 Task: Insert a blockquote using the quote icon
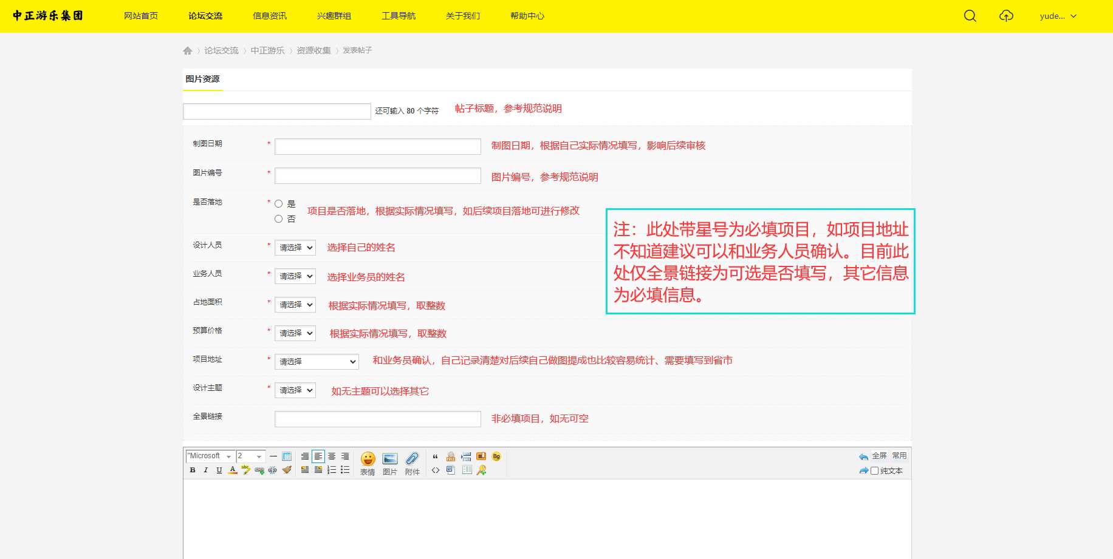coord(435,457)
